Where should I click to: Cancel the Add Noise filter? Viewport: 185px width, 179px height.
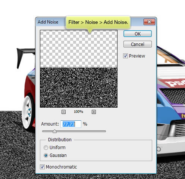138,44
